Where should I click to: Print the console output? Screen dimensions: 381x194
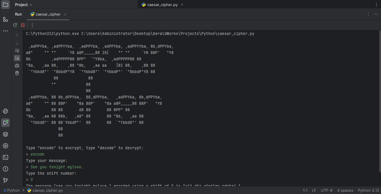pyautogui.click(x=17, y=66)
